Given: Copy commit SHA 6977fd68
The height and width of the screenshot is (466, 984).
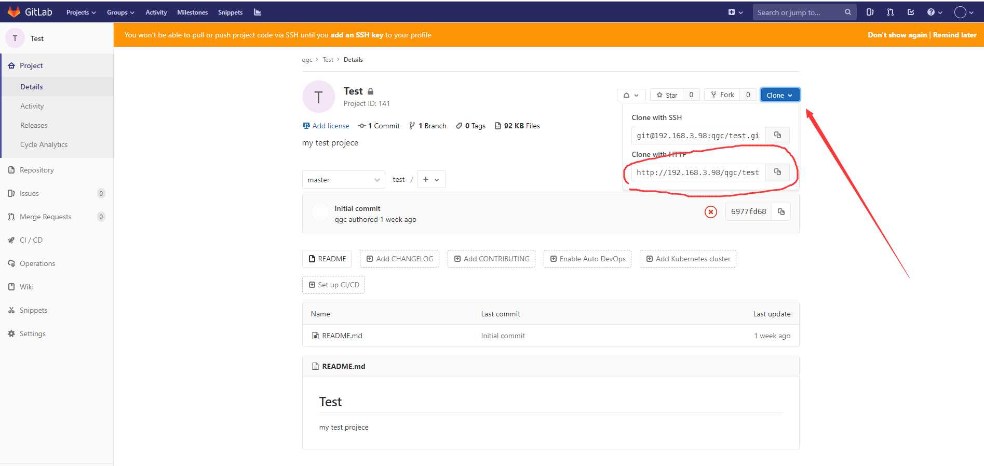Looking at the screenshot, I should point(781,211).
